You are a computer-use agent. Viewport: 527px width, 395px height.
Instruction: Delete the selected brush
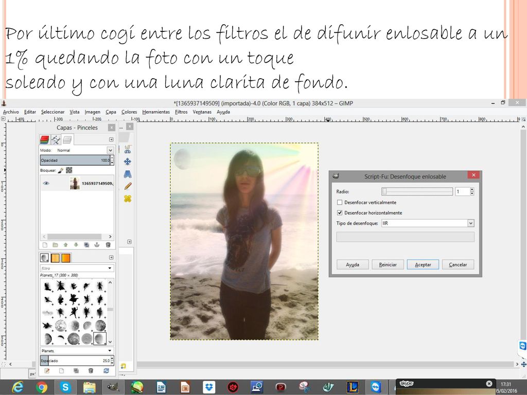(91, 371)
